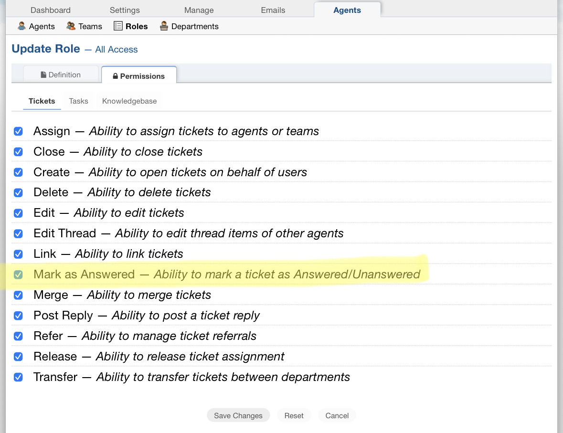
Task: Open the Emails main tab
Action: [273, 10]
